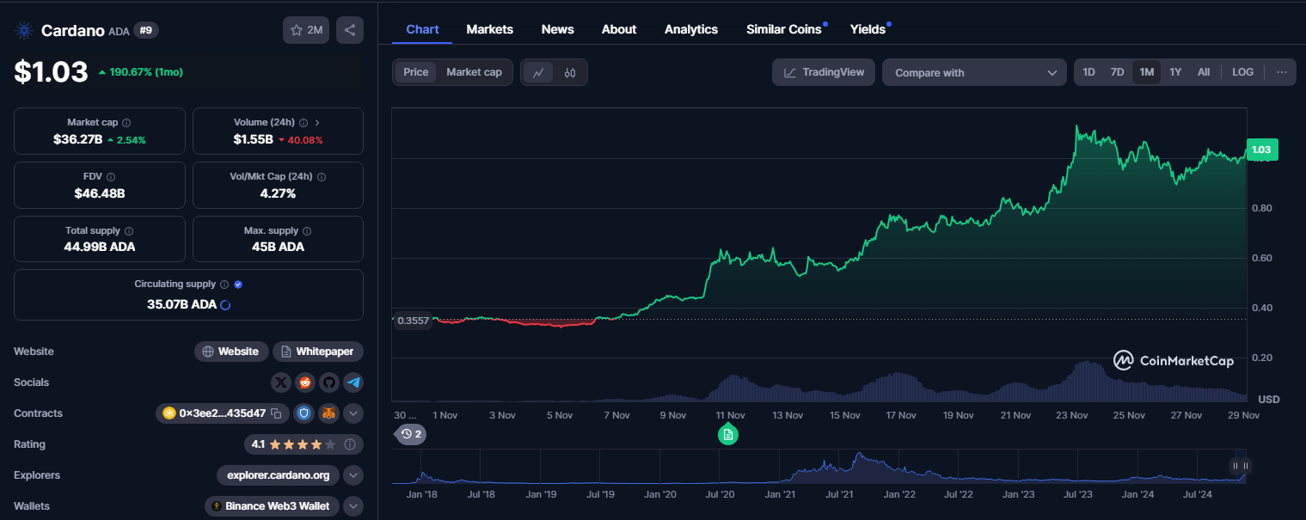Screen dimensions: 1306x520
Task: Click the MetaMask fox icon
Action: [x=328, y=413]
